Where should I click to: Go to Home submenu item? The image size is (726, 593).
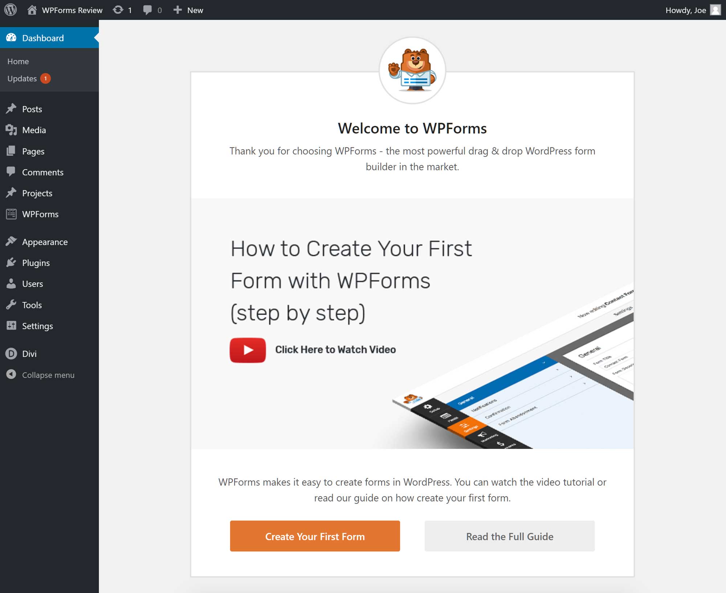point(18,61)
